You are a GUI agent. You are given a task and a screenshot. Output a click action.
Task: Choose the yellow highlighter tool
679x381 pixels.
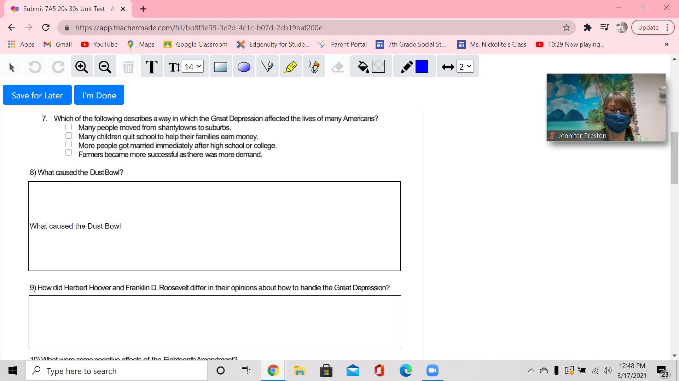(x=291, y=67)
